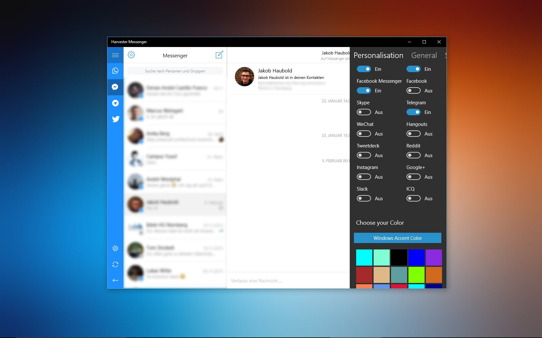542x338 pixels.
Task: Choose the black color swatch
Action: (399, 258)
